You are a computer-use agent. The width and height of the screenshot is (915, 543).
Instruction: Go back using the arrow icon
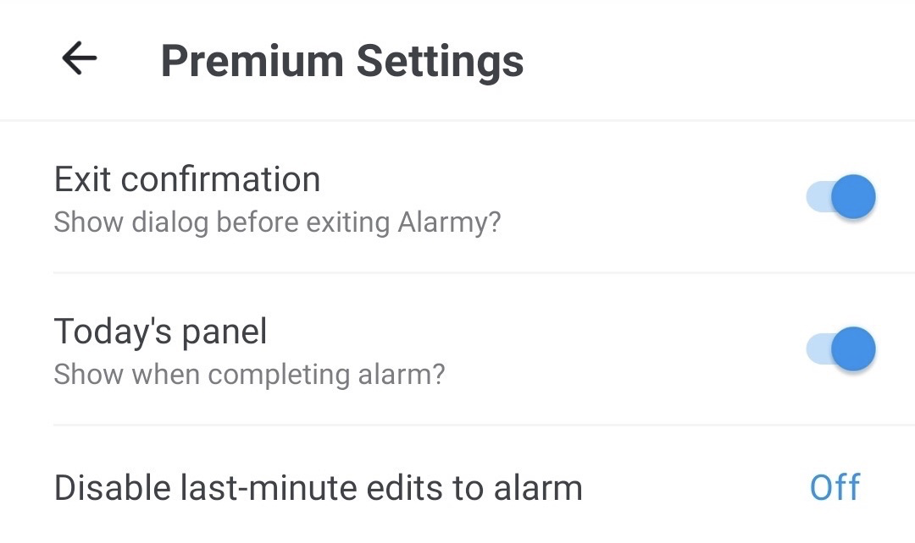[79, 59]
